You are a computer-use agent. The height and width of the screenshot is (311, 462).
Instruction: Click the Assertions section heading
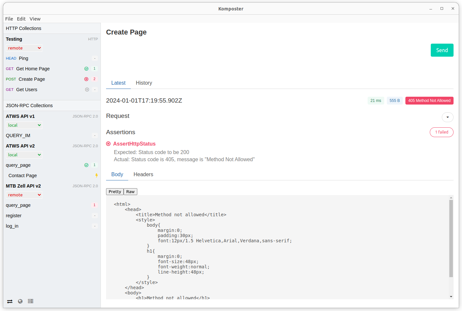coord(121,132)
